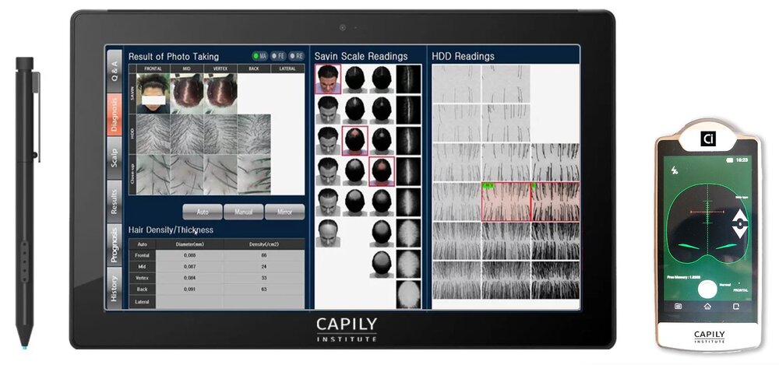Select the Savin vertex scalp photo

tap(220, 94)
